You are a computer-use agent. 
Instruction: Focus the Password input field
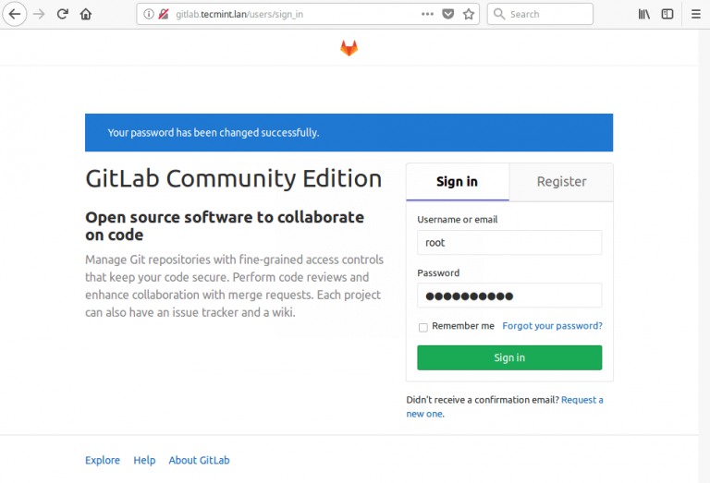[509, 296]
